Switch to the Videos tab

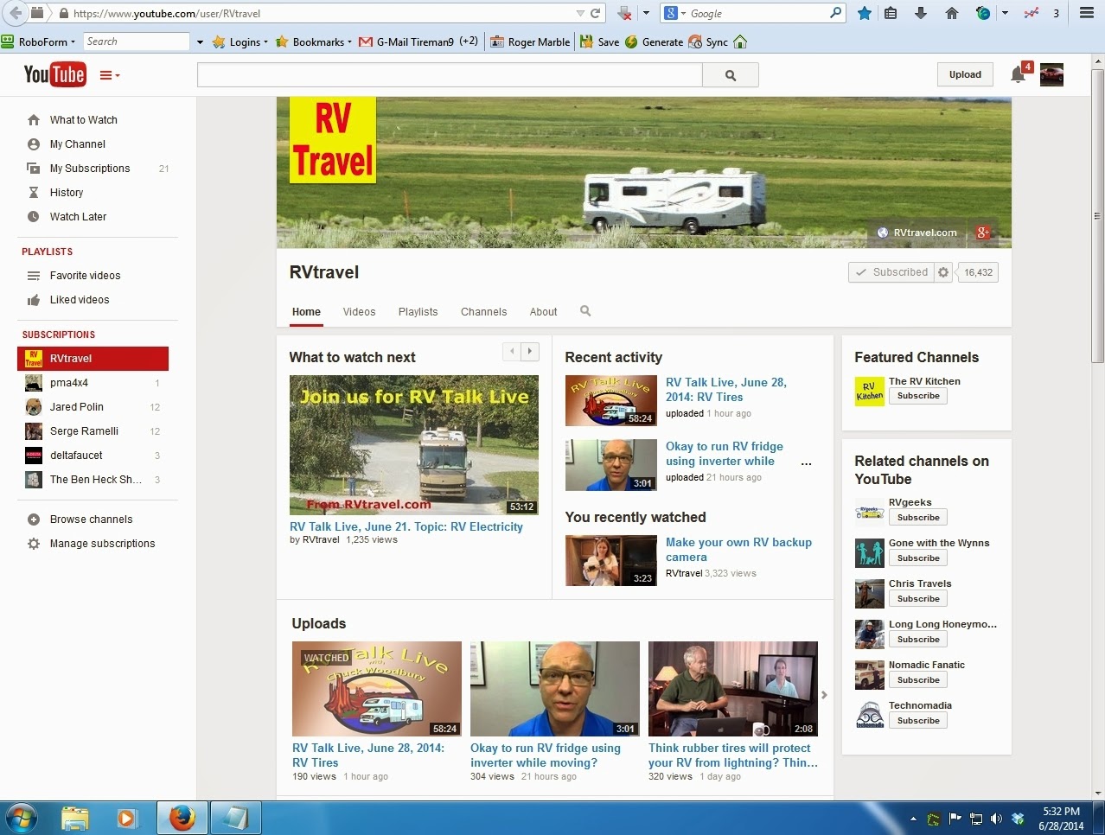point(359,312)
